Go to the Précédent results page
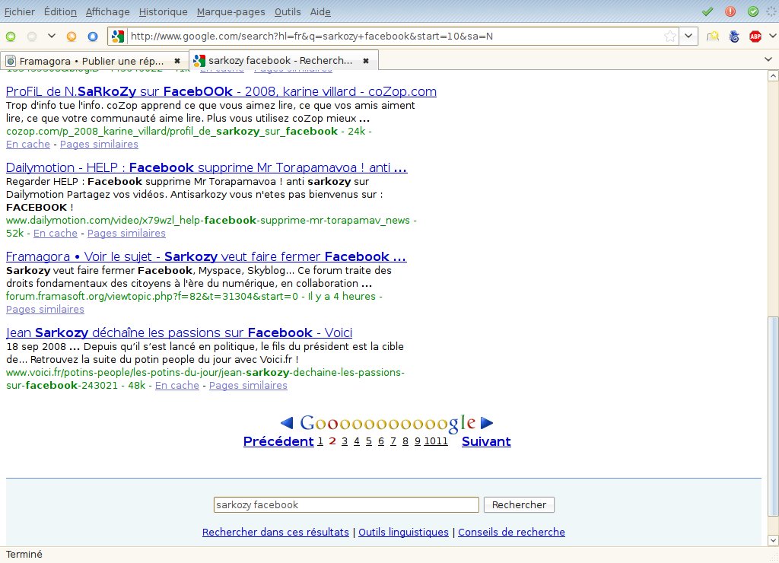779x563 pixels. (x=278, y=441)
